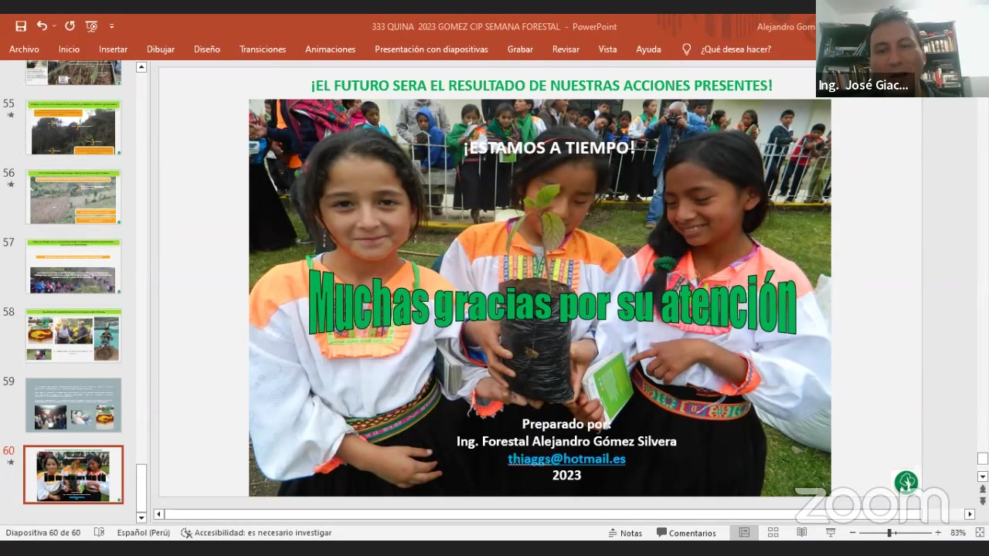Viewport: 989px width, 556px height.
Task: Go to the Transiciones tab
Action: click(x=263, y=49)
